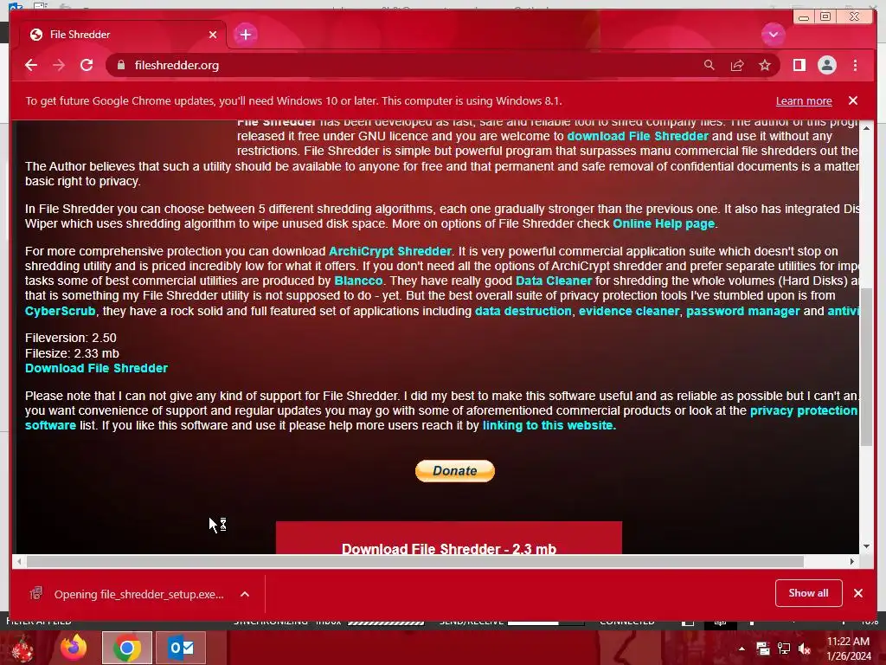Screen dimensions: 886x665
Task: Click the padlock site info icon
Action: [120, 65]
